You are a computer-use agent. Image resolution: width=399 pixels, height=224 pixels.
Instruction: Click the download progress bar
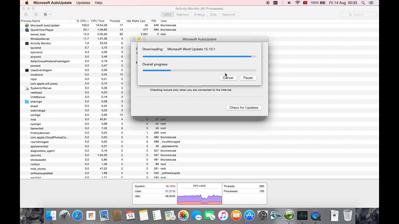[199, 57]
